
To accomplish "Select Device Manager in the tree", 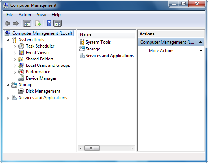I will tap(41, 78).
